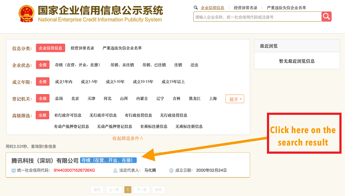
Task: Click the national emblem logo
Action: click(x=28, y=14)
